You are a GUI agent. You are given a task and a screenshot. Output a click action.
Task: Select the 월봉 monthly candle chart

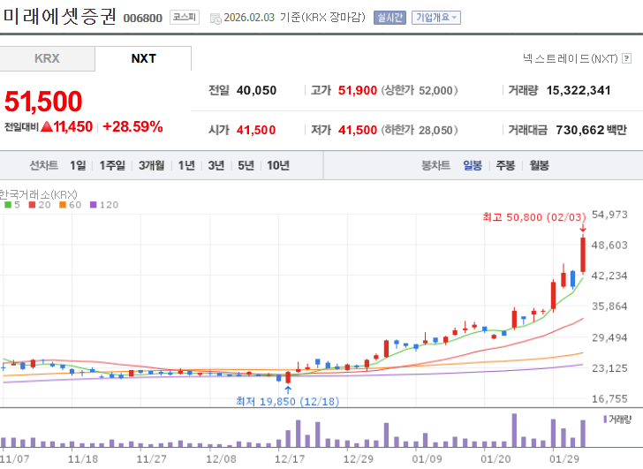pos(539,165)
